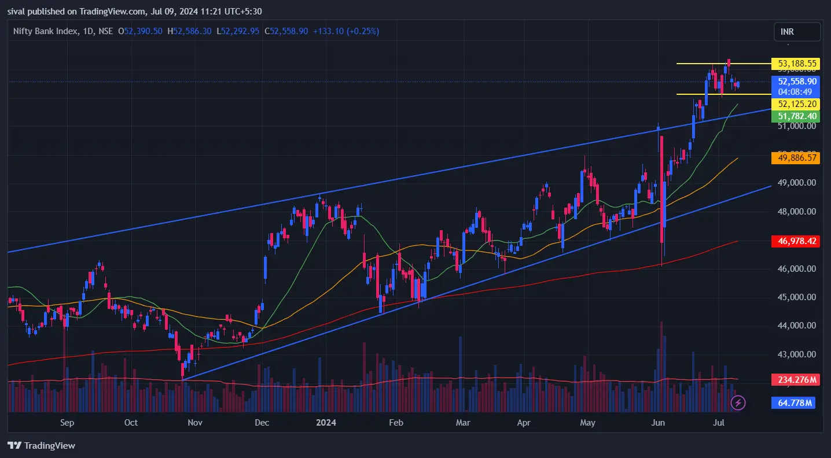Click the Mar label on time axis

[462, 423]
